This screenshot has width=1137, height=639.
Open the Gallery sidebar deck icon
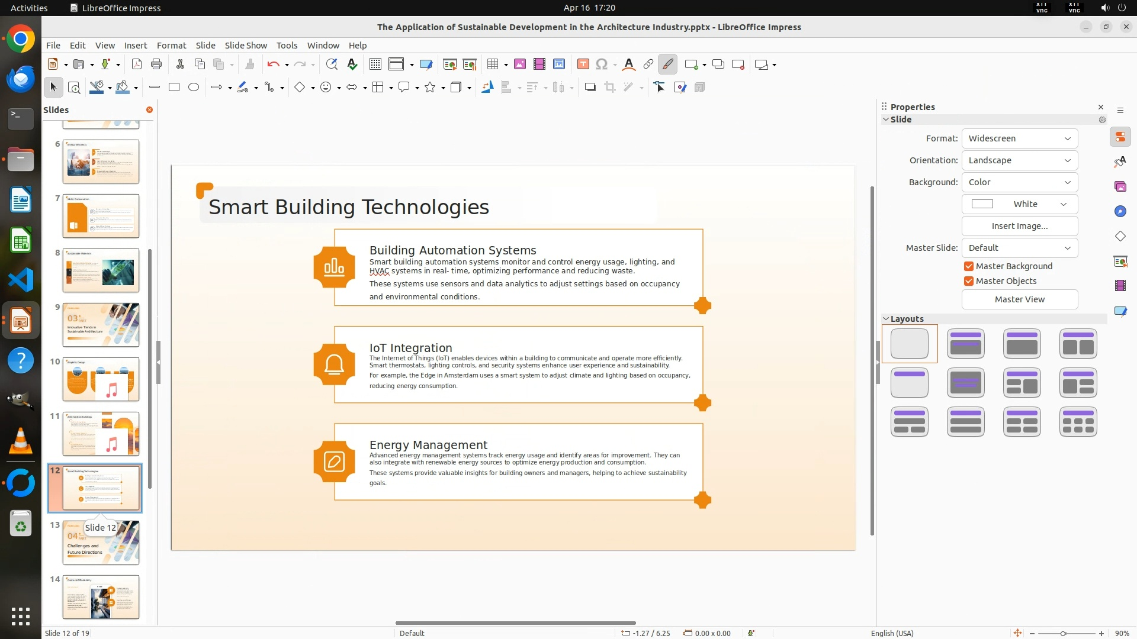[1120, 186]
